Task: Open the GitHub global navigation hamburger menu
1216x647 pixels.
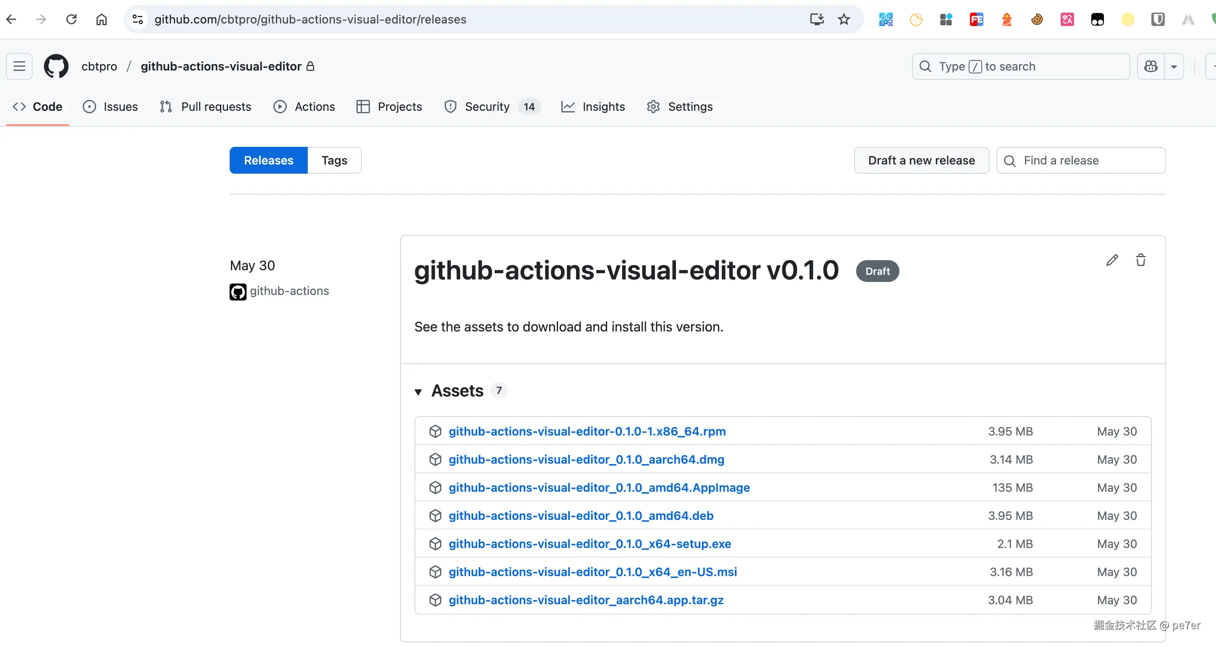Action: point(19,66)
